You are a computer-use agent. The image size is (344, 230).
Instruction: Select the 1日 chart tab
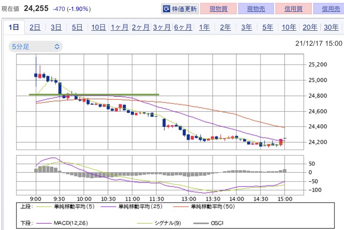pos(14,27)
